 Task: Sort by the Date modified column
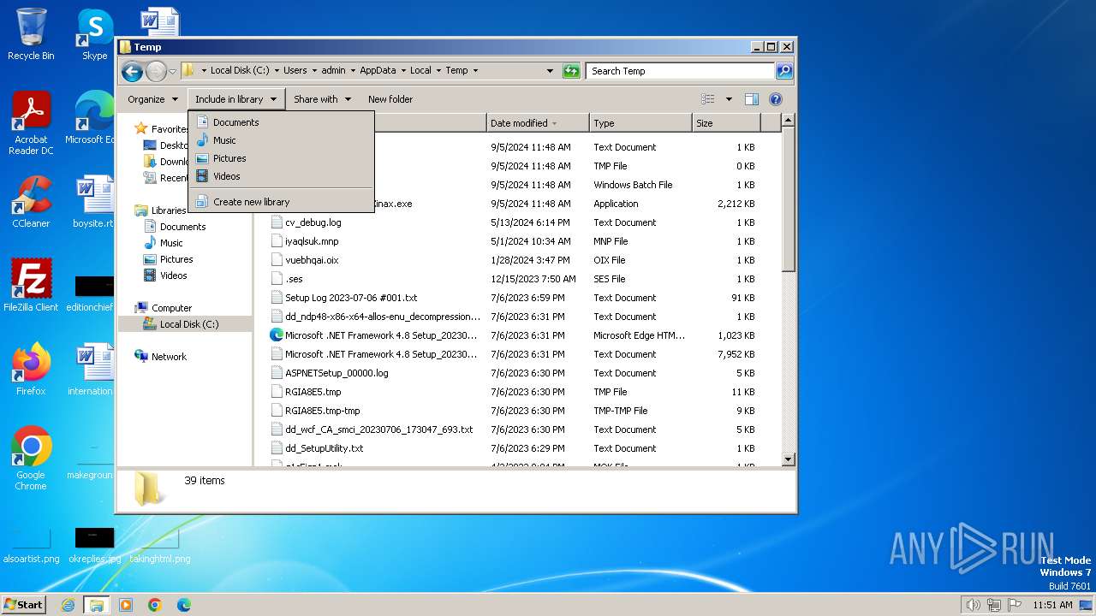pyautogui.click(x=538, y=123)
